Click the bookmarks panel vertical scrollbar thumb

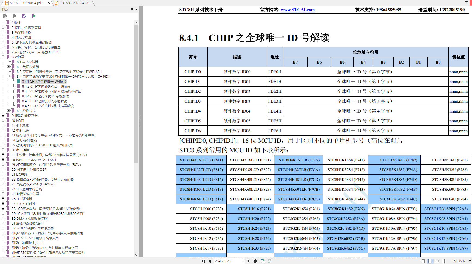136,94
